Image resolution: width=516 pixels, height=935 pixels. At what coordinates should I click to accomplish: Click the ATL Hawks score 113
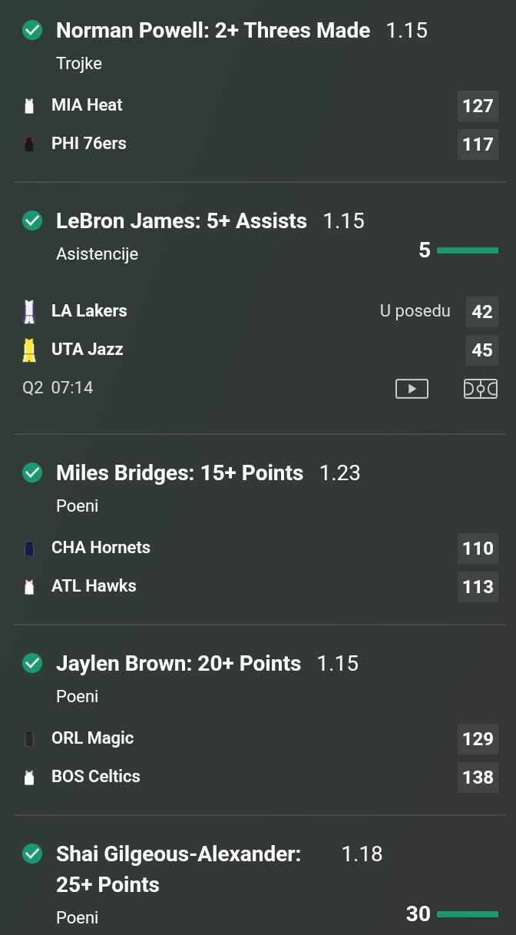coord(478,587)
